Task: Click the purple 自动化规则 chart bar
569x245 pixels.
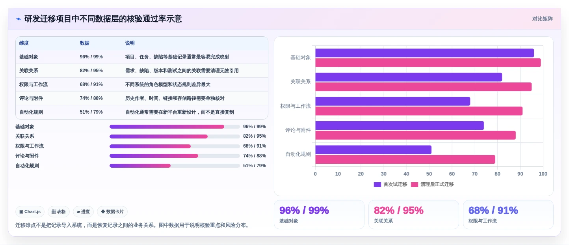Action: [x=373, y=150]
